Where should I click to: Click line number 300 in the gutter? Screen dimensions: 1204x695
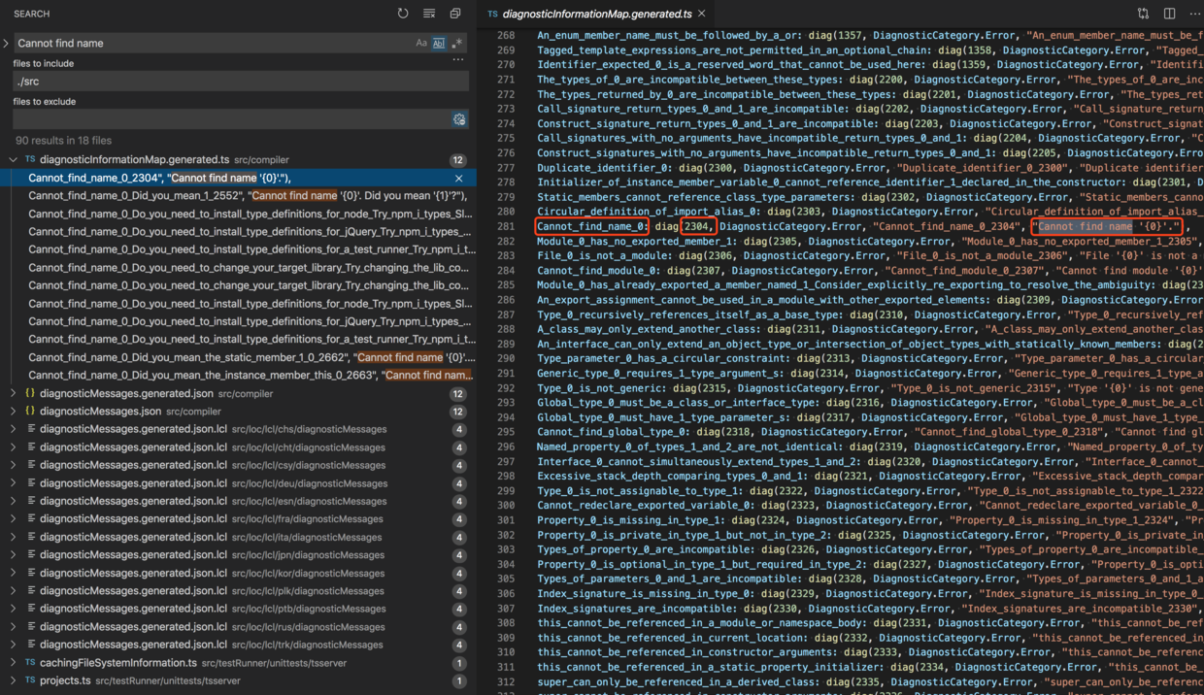506,506
